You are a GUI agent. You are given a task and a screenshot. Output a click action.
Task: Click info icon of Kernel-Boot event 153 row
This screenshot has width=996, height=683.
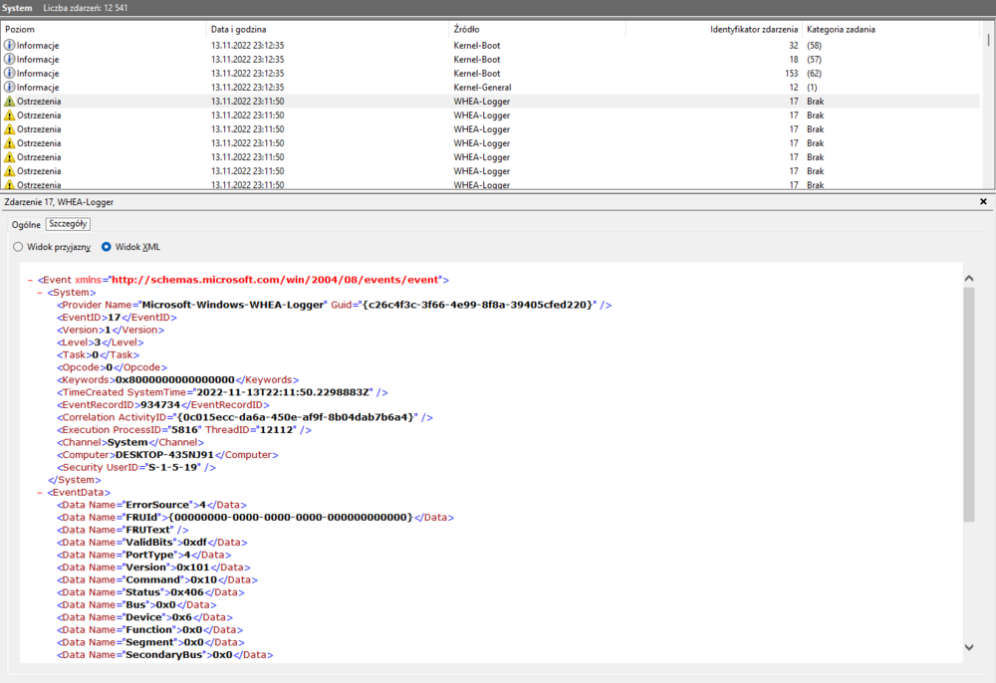point(10,73)
